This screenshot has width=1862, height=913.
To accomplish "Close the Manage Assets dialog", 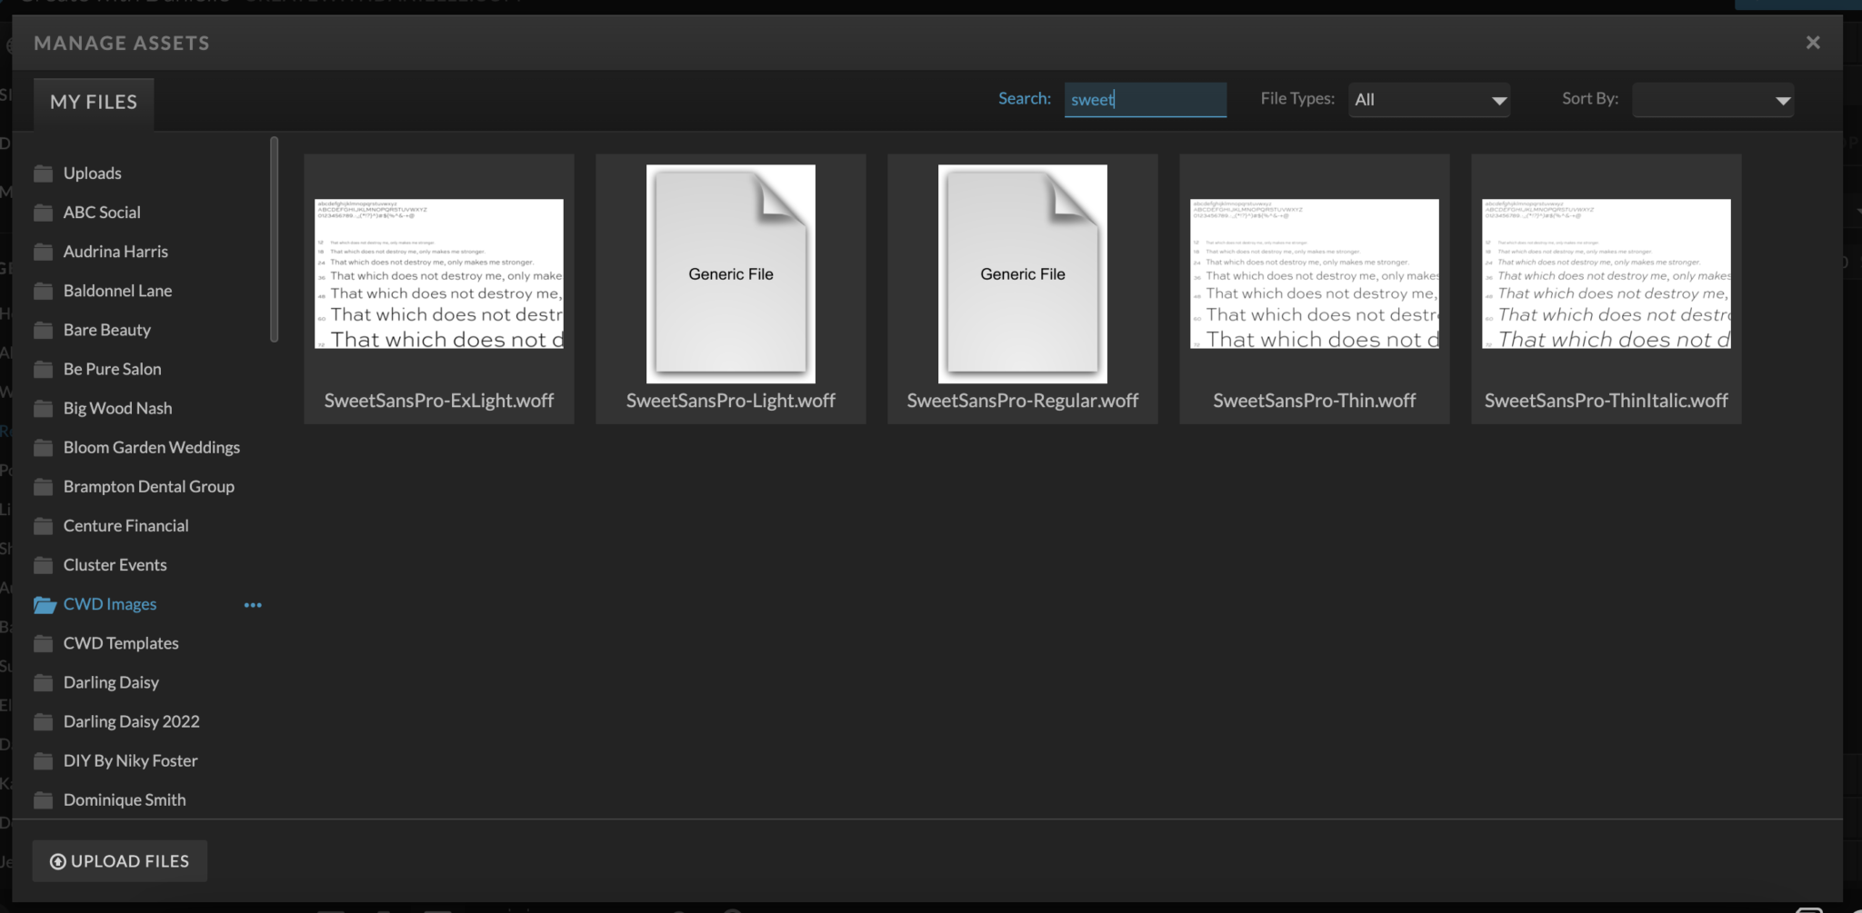I will coord(1814,42).
